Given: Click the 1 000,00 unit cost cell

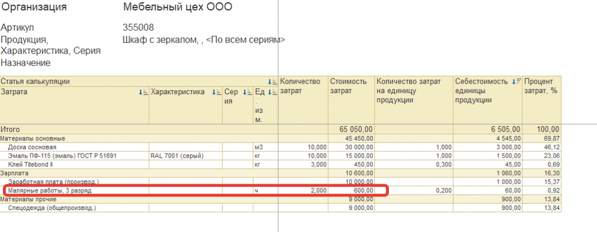Looking at the screenshot, I should pos(488,181).
